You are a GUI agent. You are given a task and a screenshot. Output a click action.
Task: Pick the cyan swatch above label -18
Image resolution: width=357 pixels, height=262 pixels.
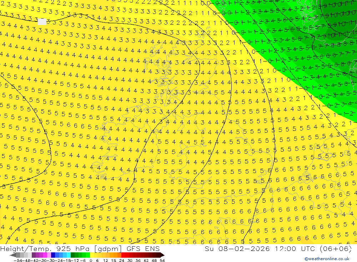(x=69, y=255)
